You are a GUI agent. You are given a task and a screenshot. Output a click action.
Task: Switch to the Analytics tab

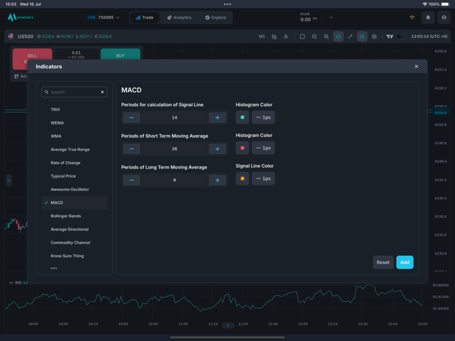179,18
